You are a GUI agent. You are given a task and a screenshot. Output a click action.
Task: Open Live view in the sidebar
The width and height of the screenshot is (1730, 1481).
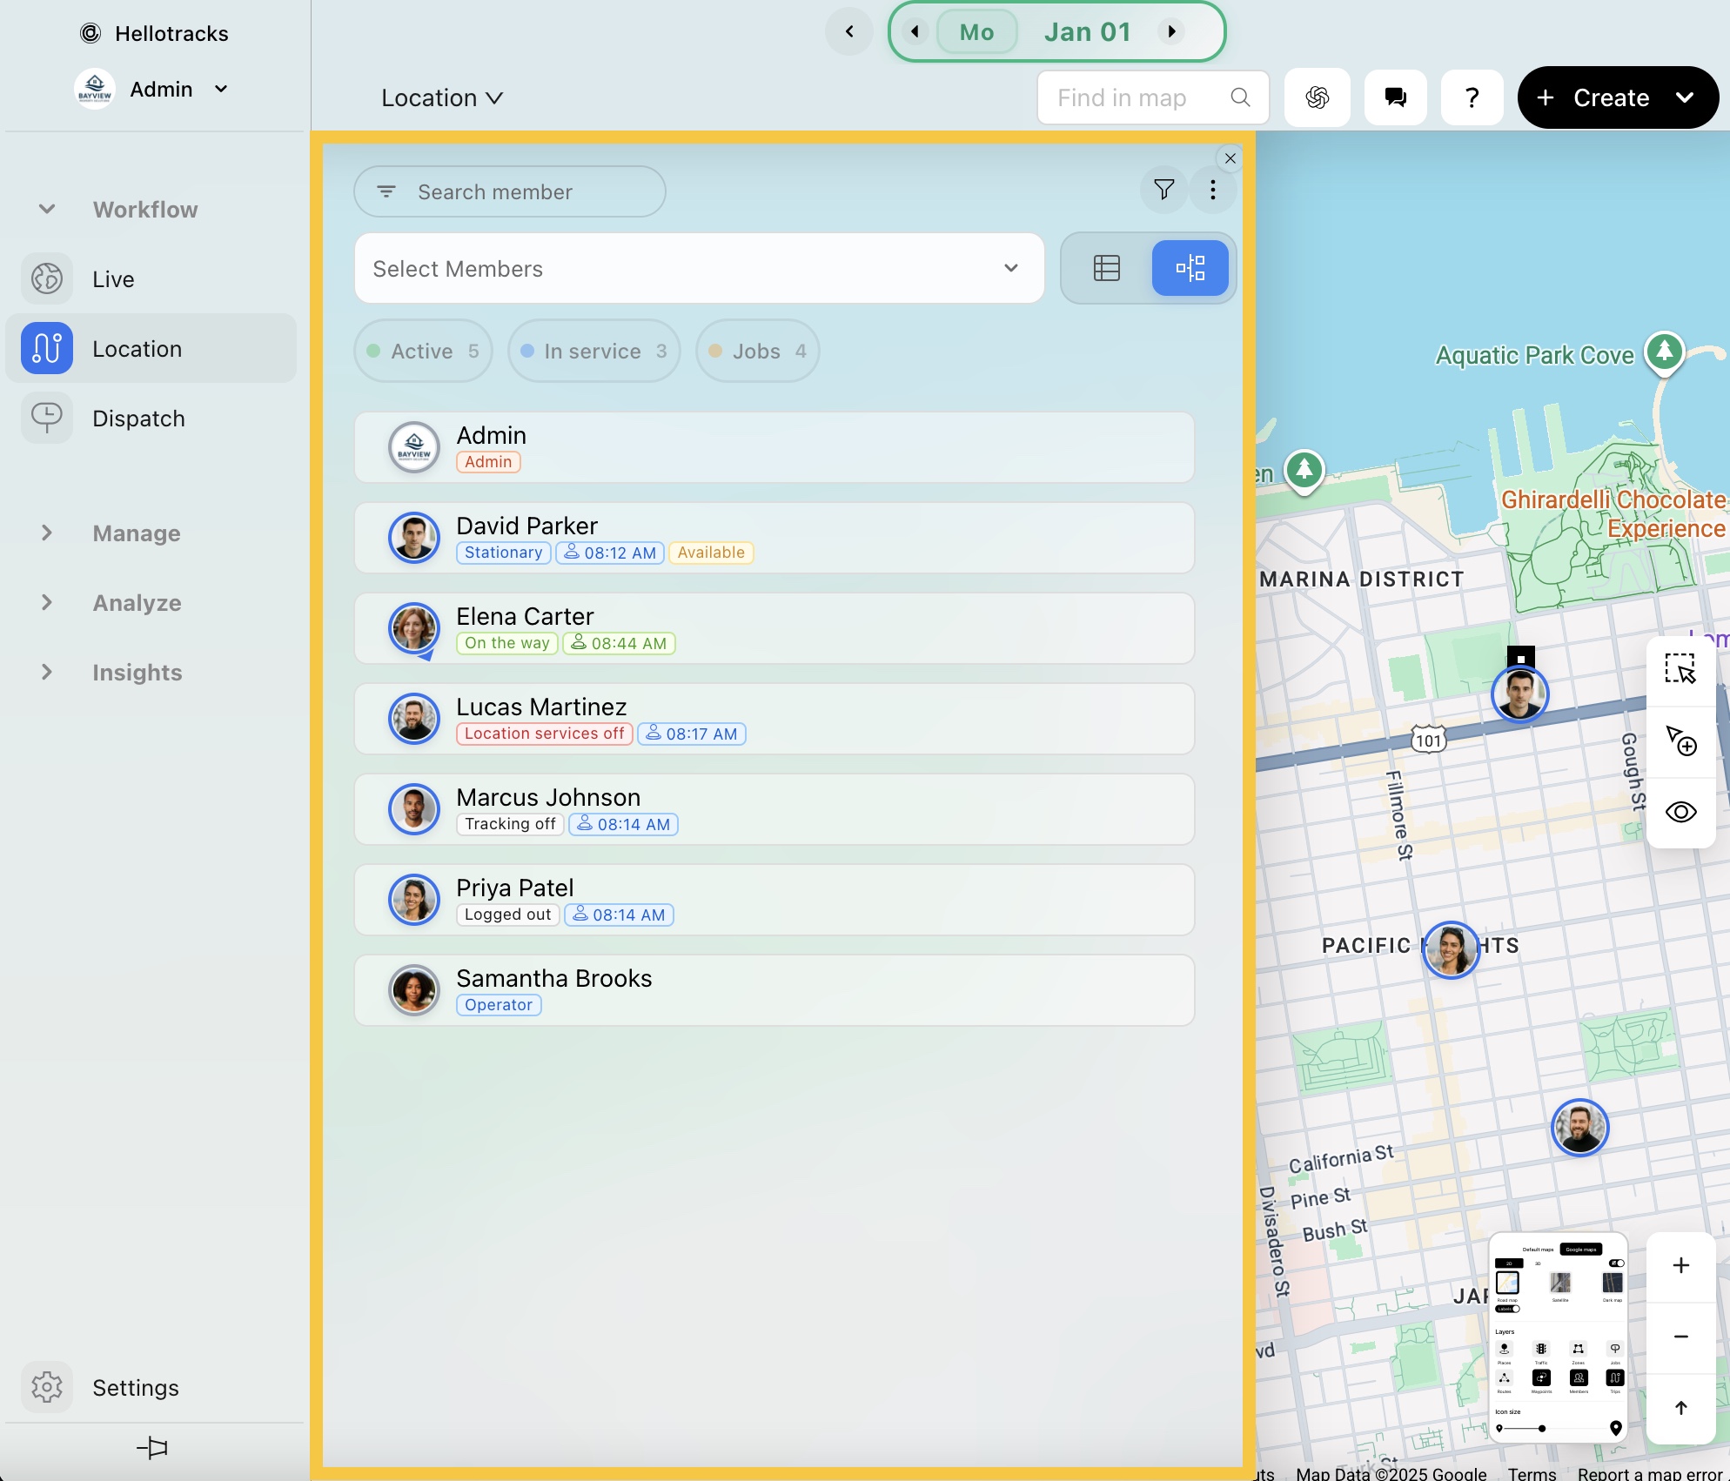(113, 279)
